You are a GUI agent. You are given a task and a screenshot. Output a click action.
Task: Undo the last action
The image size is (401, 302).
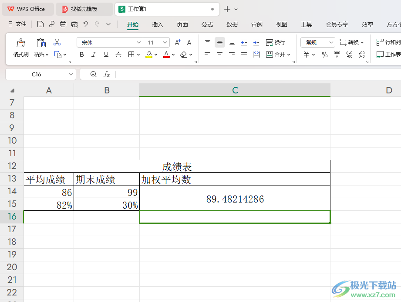(86, 24)
